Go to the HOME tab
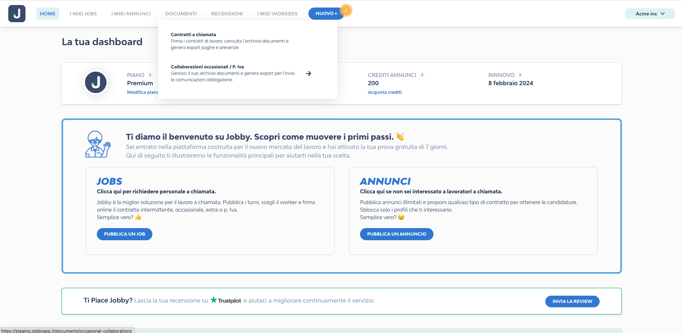This screenshot has width=682, height=333. [x=48, y=14]
